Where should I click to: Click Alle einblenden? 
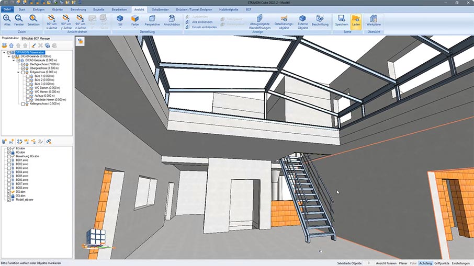(x=202, y=21)
